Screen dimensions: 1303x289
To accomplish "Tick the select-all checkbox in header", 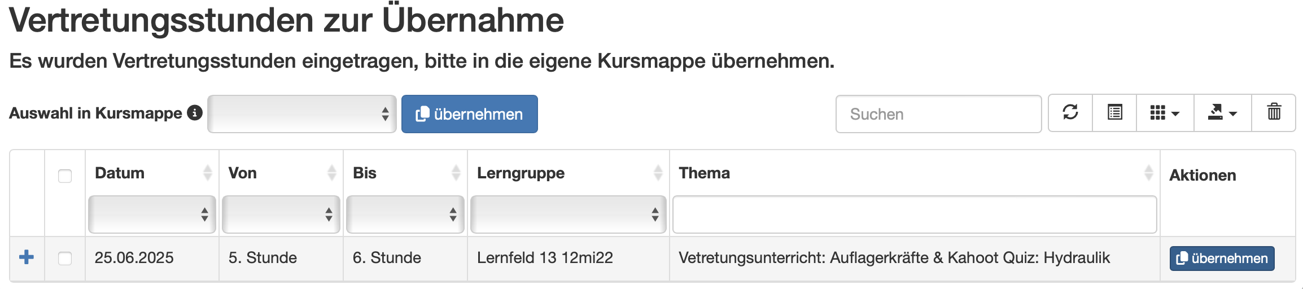I will (65, 176).
